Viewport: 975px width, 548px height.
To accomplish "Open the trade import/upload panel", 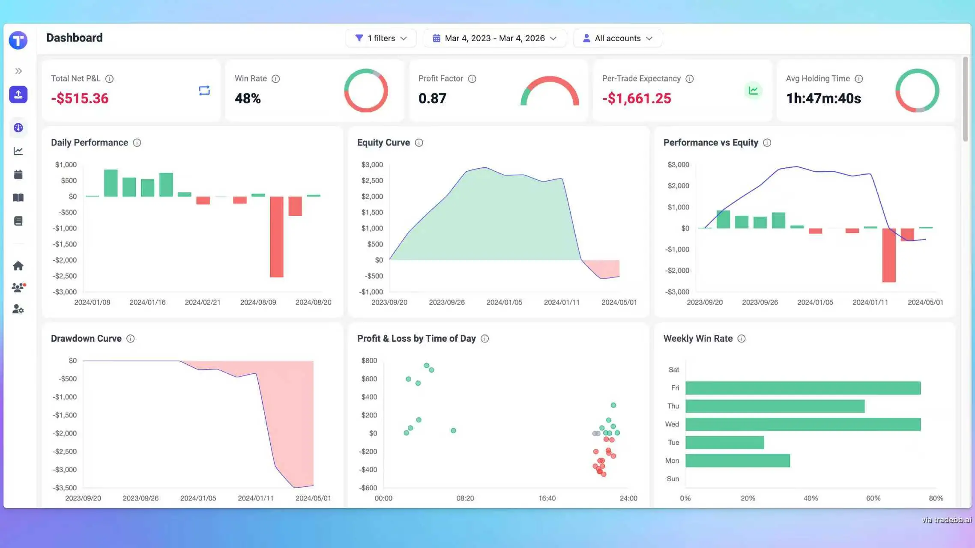I will click(18, 95).
